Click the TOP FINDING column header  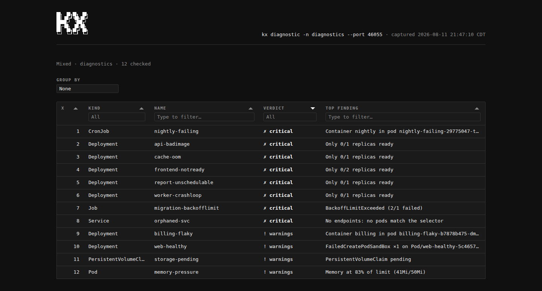coord(342,108)
